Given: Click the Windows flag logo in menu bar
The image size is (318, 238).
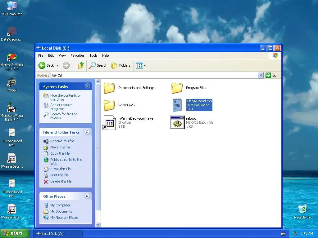Looking at the screenshot, I should coord(275,55).
